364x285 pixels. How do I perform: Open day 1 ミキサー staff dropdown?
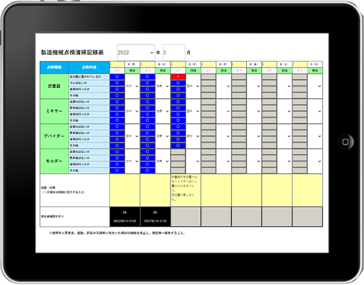coord(132,111)
